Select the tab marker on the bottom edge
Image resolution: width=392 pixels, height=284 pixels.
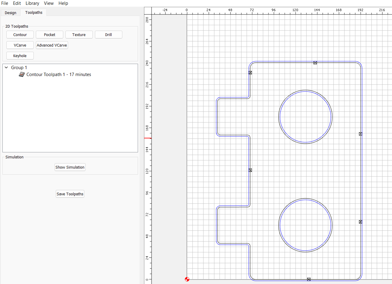click(309, 279)
